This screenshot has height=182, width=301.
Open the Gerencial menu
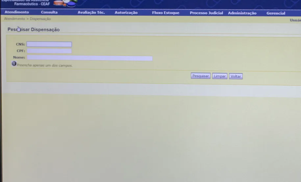click(x=276, y=13)
